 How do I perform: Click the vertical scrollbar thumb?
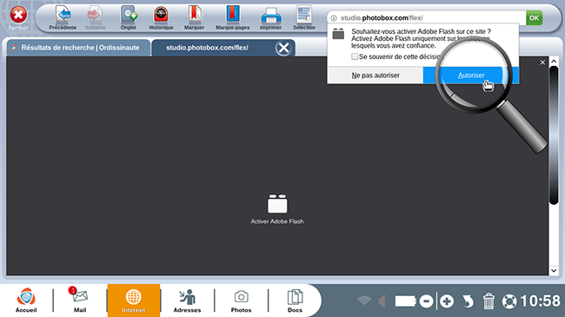[554, 135]
